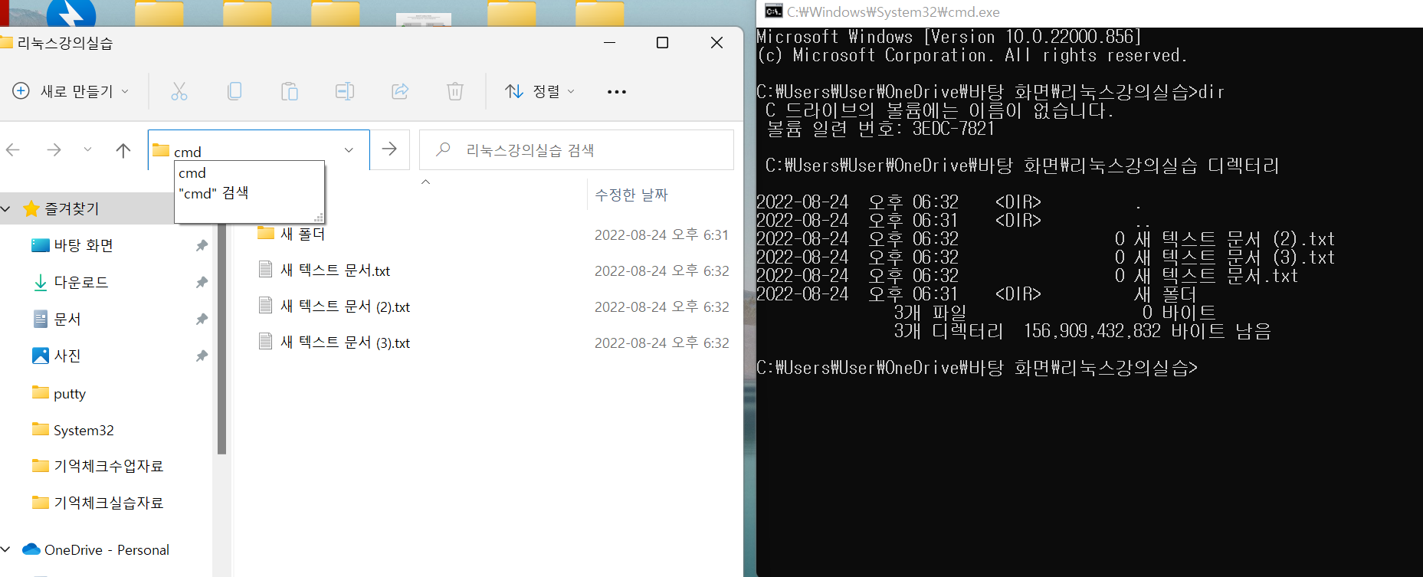Screen dimensions: 1423x577
Task: Close the 리눅스강의실습 Explorer window
Action: click(716, 43)
